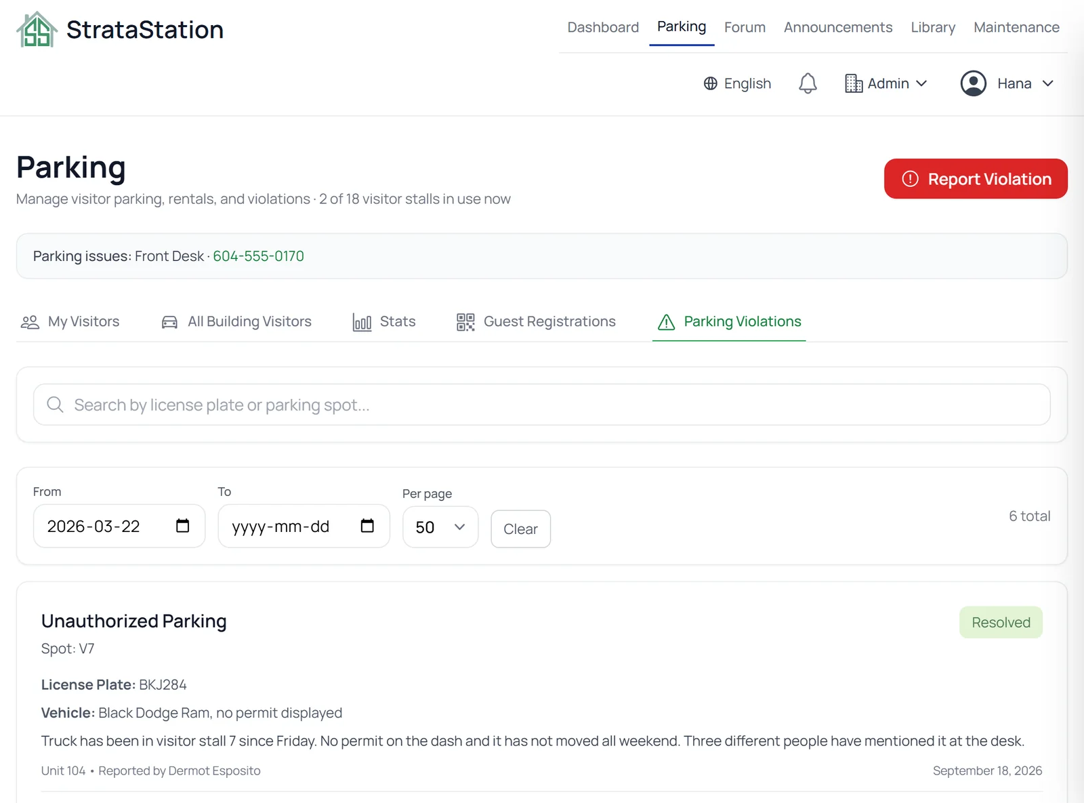The image size is (1084, 803).
Task: Click the September 18, 2026 date
Action: [987, 770]
